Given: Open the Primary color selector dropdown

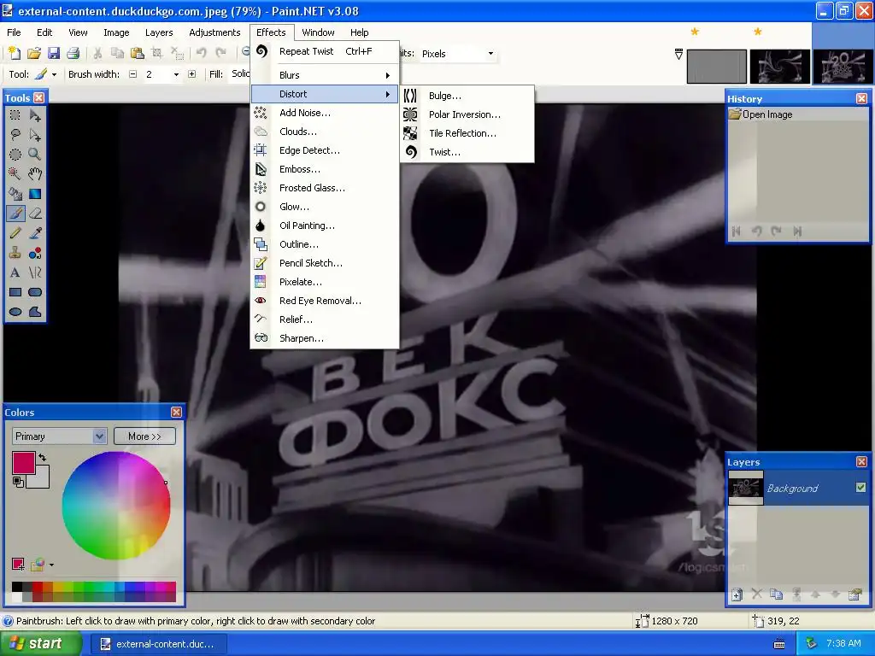Looking at the screenshot, I should (100, 436).
